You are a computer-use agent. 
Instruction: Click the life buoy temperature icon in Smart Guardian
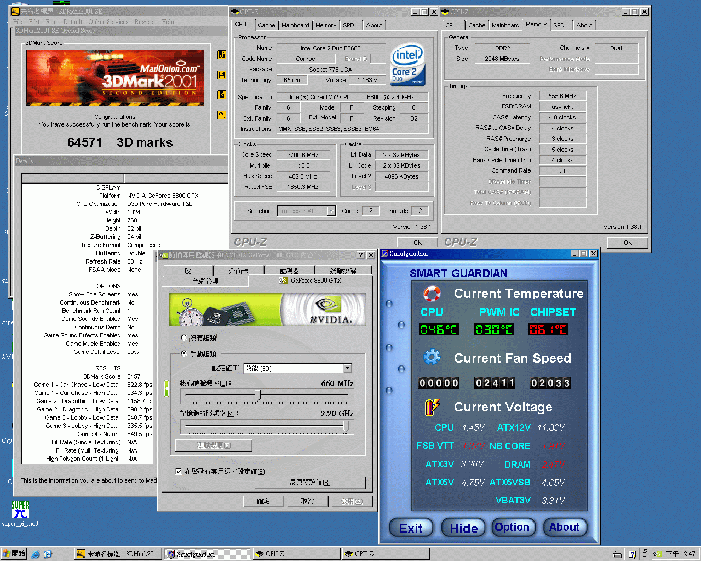click(x=432, y=294)
